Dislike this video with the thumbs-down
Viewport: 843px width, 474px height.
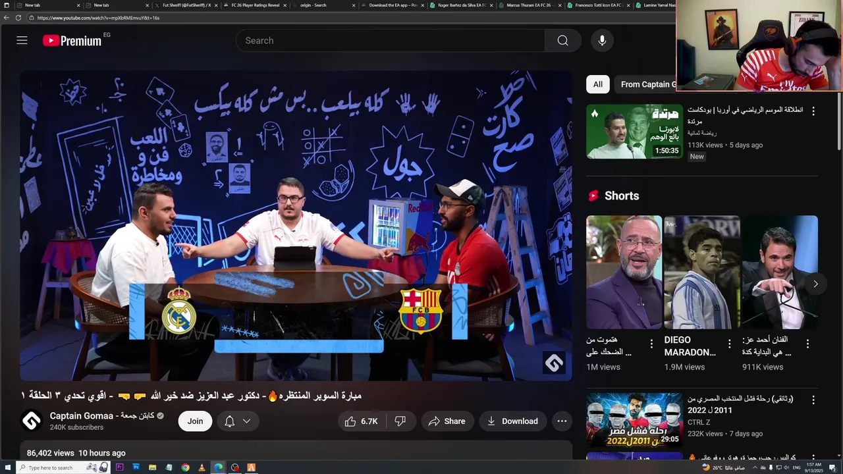400,421
